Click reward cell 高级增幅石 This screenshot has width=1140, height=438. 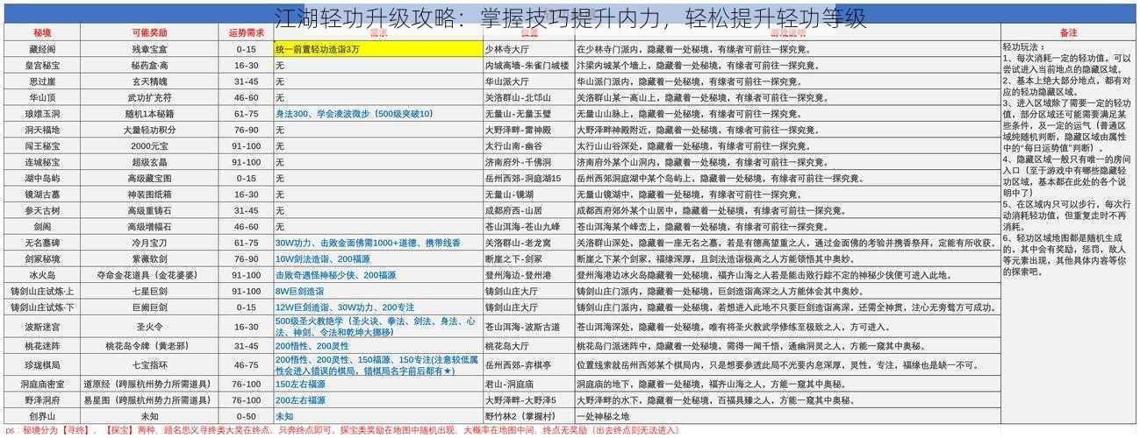click(x=150, y=226)
